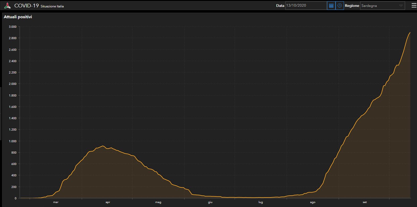This screenshot has width=417, height=207.
Task: Open the hamburger menu at top right
Action: point(414,6)
